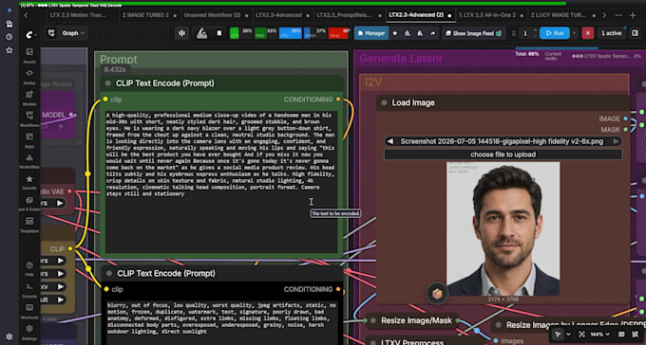646x345 pixels.
Task: Open the NodesMap sidebar icon
Action: (29, 161)
